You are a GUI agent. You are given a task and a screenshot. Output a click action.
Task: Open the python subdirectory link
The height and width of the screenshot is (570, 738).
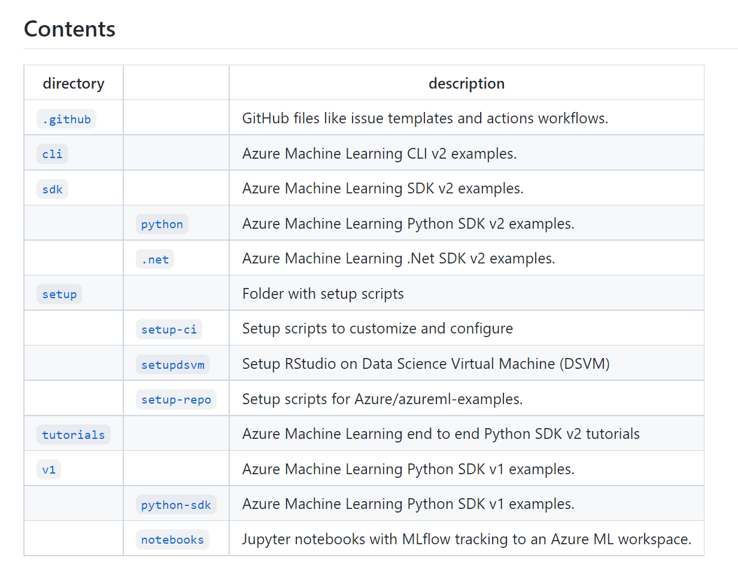coord(162,225)
